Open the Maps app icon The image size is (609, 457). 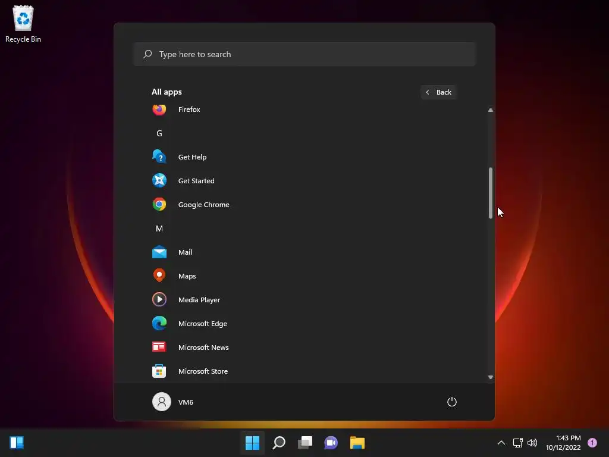pos(159,276)
